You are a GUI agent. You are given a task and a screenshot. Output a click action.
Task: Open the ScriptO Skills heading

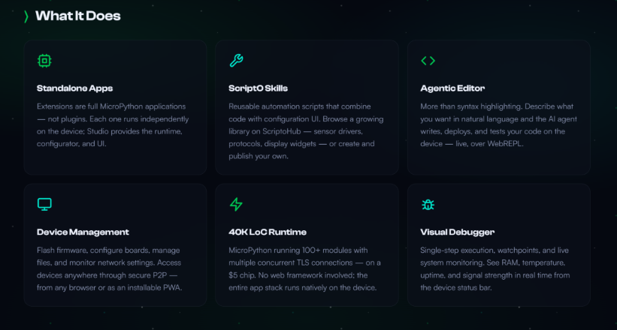(x=259, y=88)
